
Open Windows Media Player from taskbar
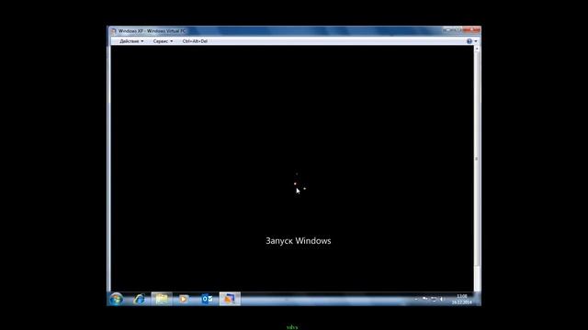pyautogui.click(x=184, y=299)
